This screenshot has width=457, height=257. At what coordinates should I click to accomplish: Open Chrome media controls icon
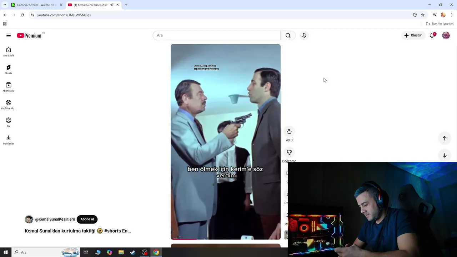(x=435, y=15)
